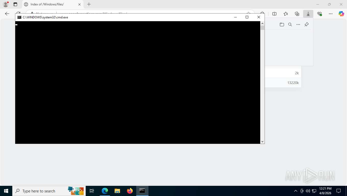The width and height of the screenshot is (347, 196).
Task: Close the cmd.exe window
Action: [x=259, y=17]
